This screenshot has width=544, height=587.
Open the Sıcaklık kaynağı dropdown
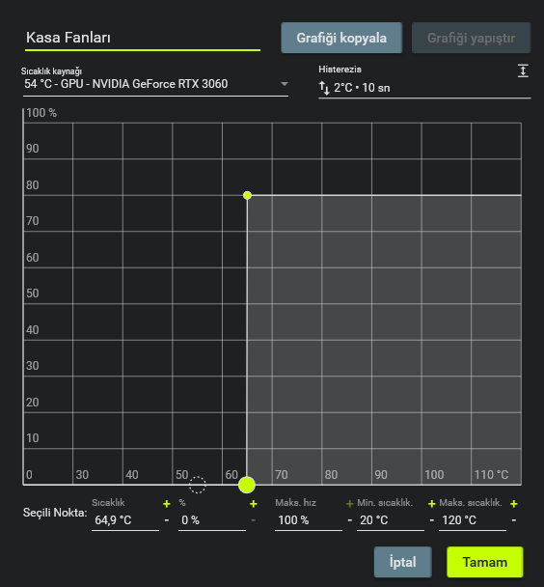(155, 84)
